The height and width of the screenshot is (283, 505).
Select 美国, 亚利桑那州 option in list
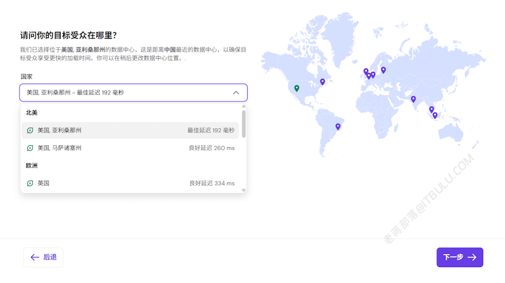click(x=130, y=131)
